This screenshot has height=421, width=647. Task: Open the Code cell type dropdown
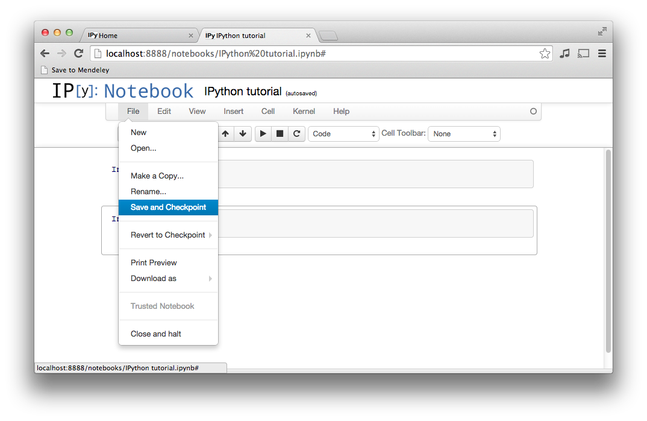tap(343, 134)
